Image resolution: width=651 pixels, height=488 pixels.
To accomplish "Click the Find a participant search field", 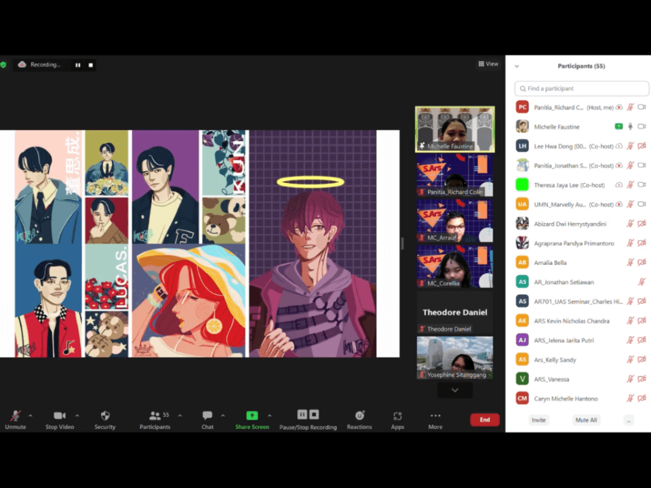I will [x=581, y=89].
